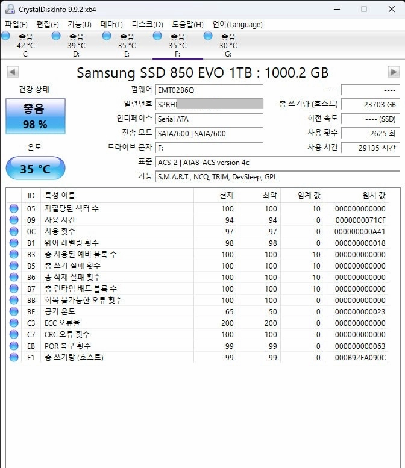405x468 pixels.
Task: Click the 좋음 98 % health status button
Action: pyautogui.click(x=35, y=116)
